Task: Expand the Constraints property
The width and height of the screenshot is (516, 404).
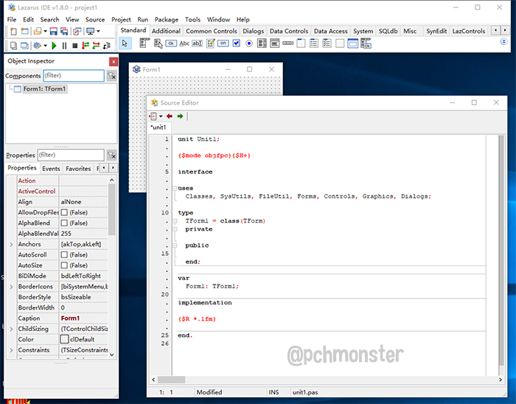Action: [11, 350]
